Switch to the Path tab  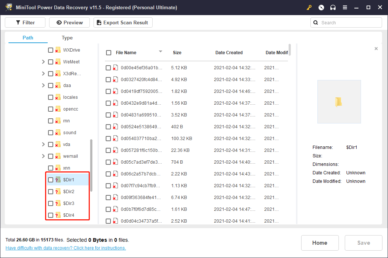[x=28, y=38]
